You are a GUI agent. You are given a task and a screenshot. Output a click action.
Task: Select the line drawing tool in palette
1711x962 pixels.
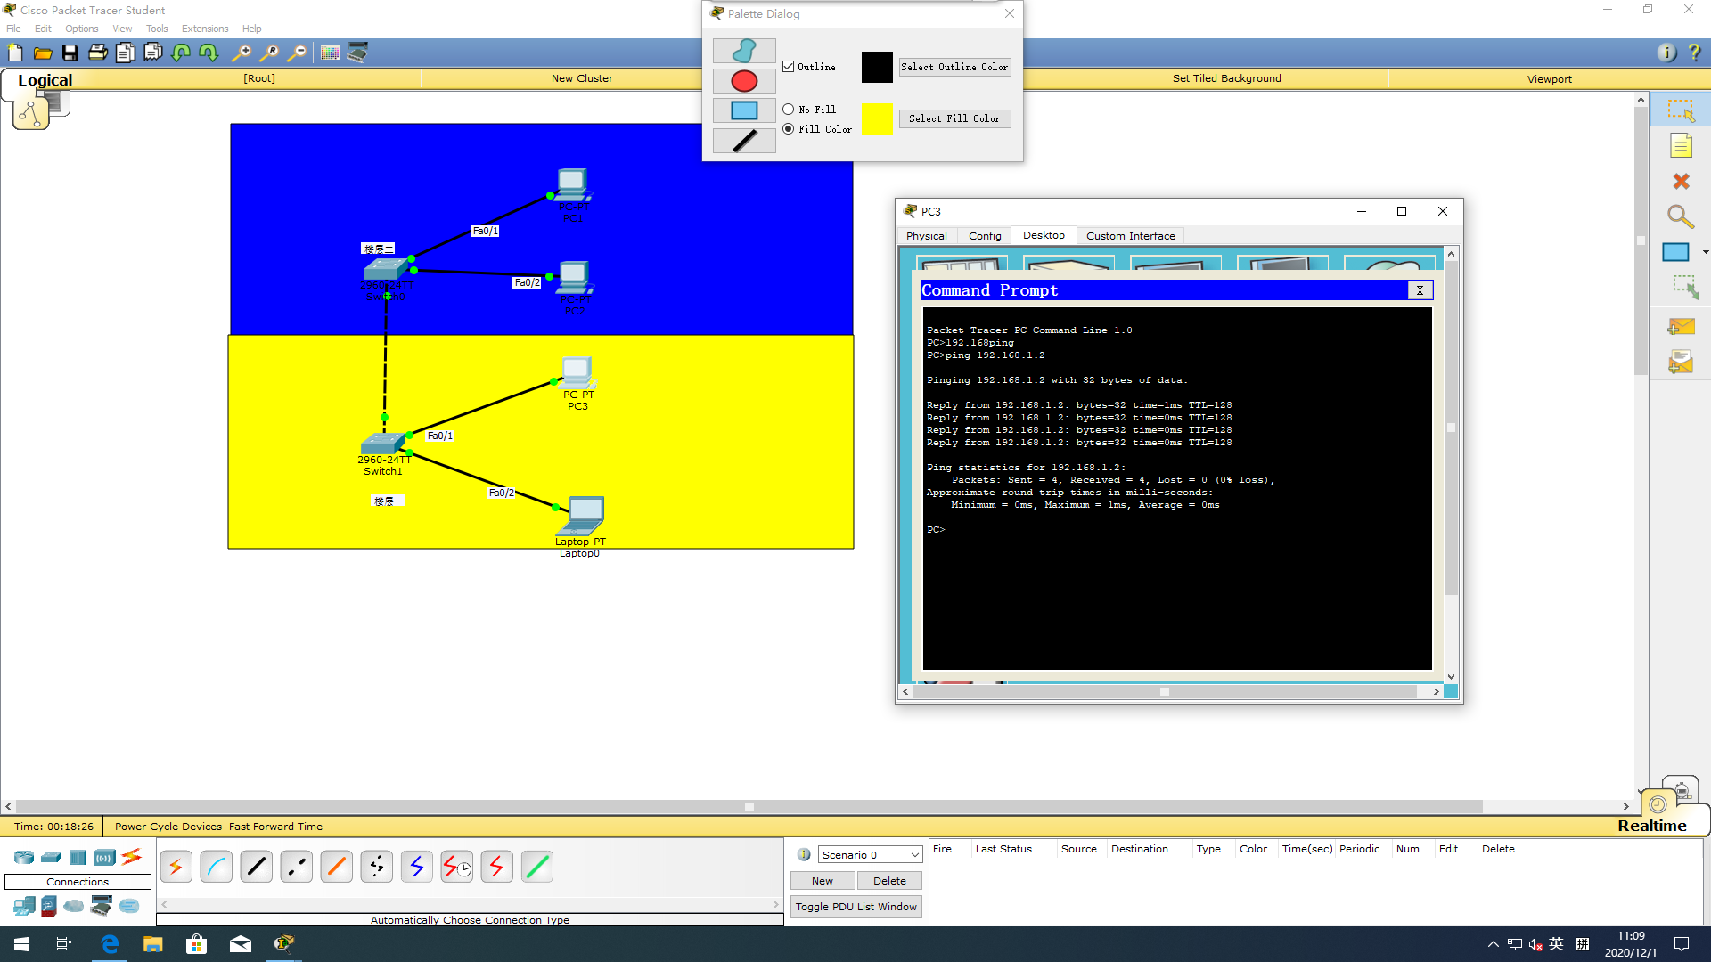pyautogui.click(x=744, y=141)
